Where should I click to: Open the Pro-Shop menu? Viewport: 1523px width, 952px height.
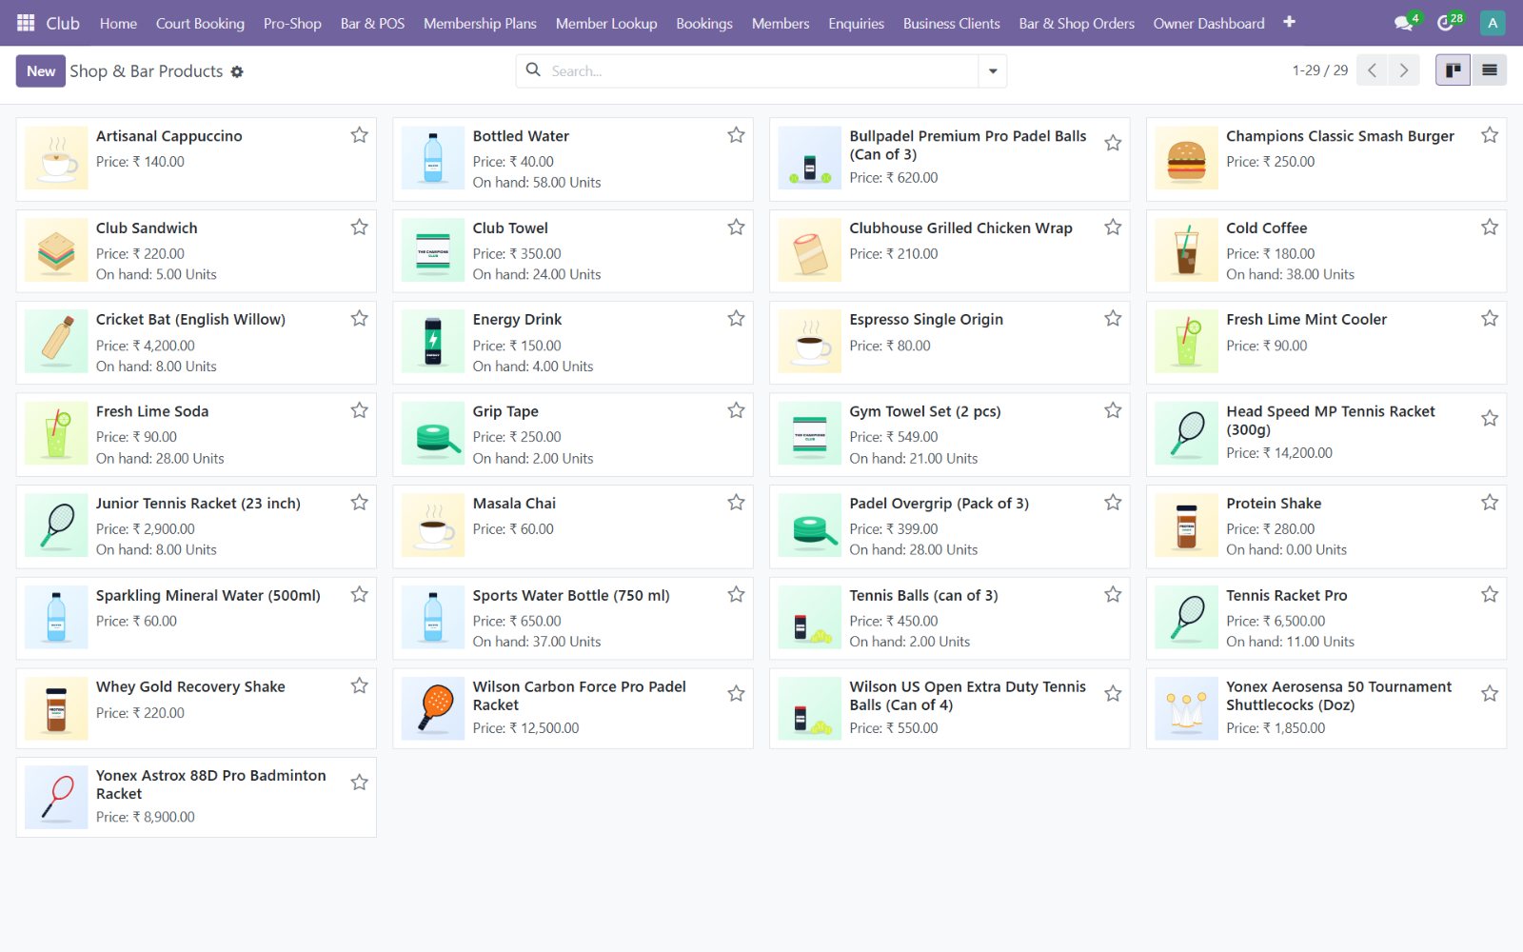coord(292,23)
